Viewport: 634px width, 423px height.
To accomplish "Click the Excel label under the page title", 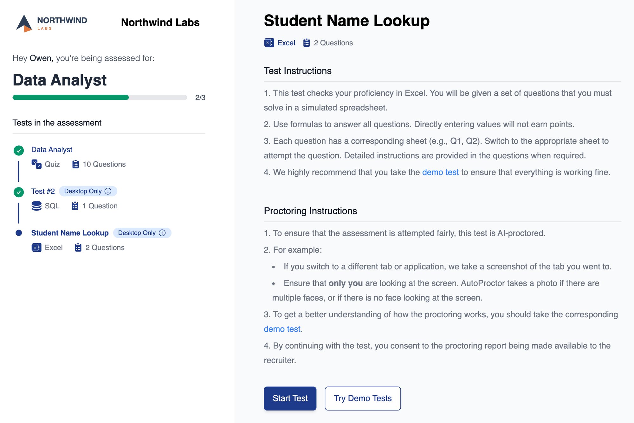I will (x=286, y=43).
